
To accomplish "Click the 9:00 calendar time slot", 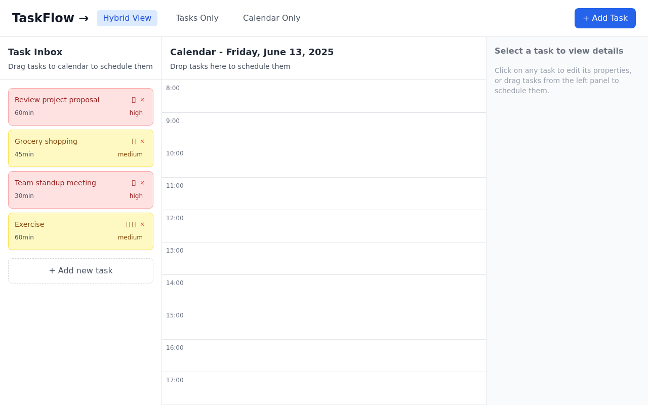I will click(x=324, y=129).
